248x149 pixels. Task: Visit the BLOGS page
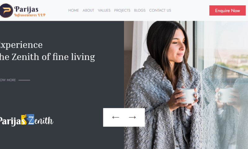click(140, 11)
